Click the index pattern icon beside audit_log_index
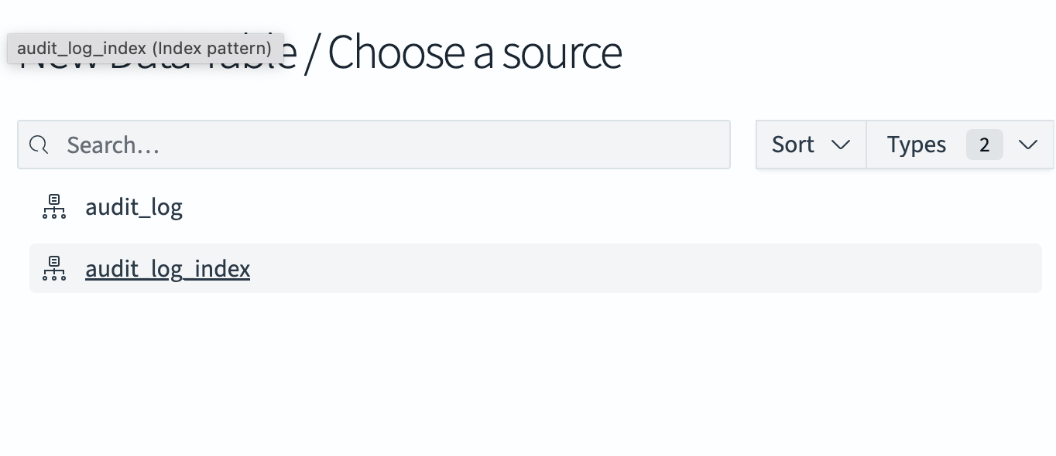The height and width of the screenshot is (456, 1056). click(54, 268)
